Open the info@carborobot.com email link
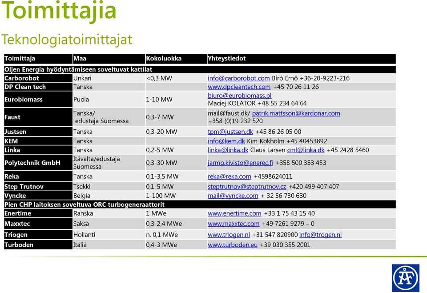 pos(238,78)
